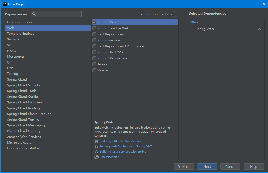Select Spring Cloud Routing category
This screenshot has height=173, width=268.
click(48, 108)
